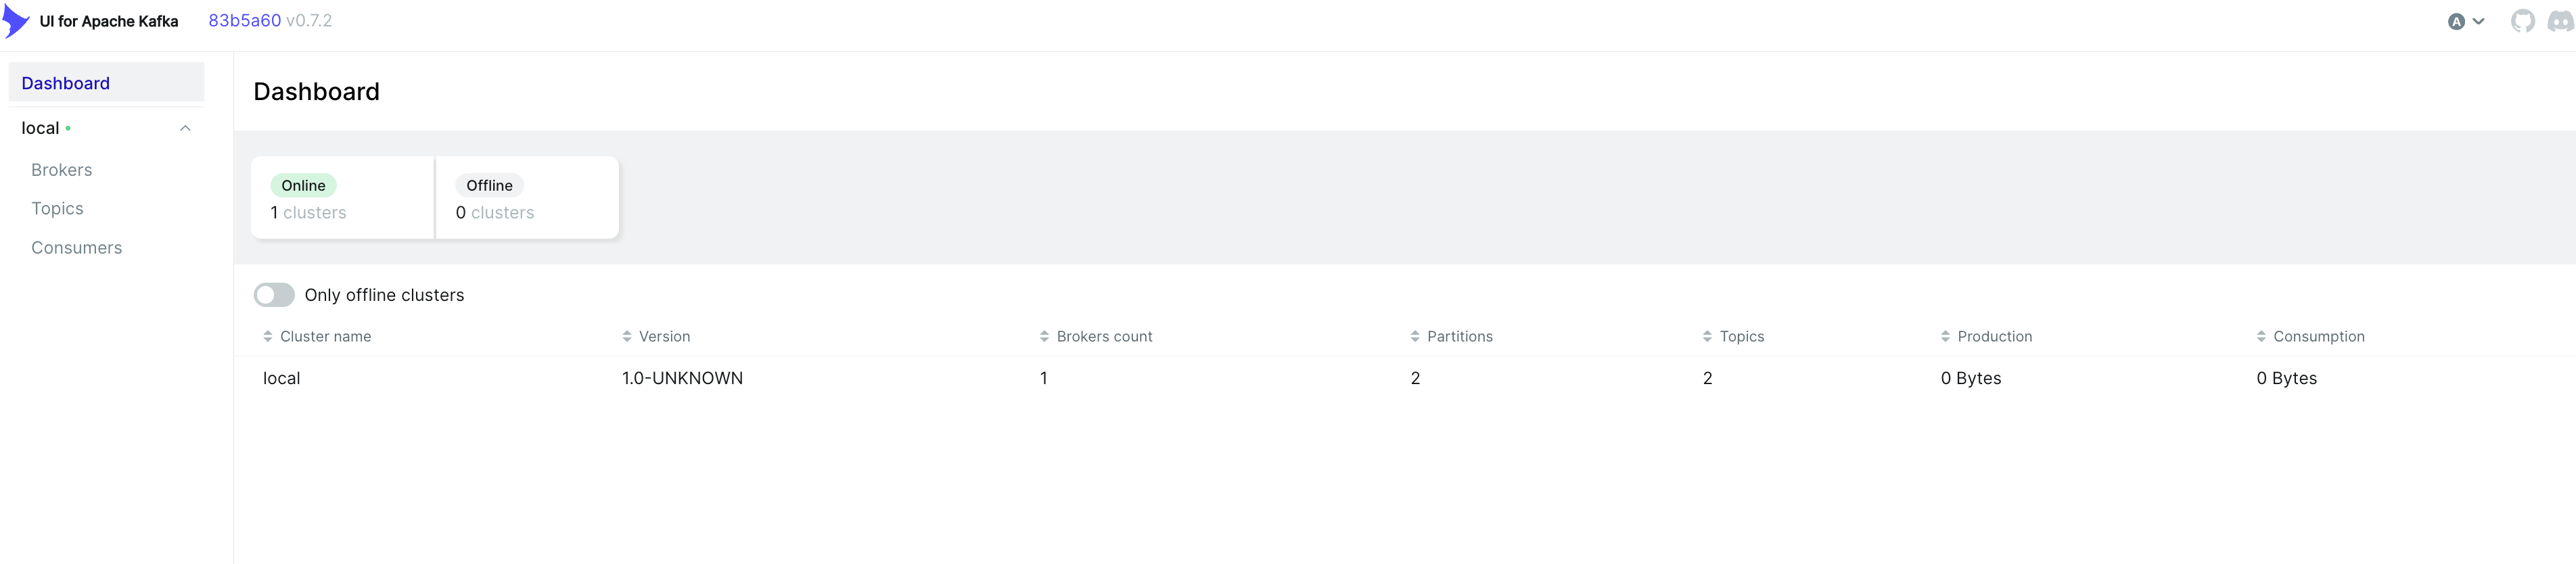Click the Kafka UI logo icon
2576x564 pixels.
point(16,21)
